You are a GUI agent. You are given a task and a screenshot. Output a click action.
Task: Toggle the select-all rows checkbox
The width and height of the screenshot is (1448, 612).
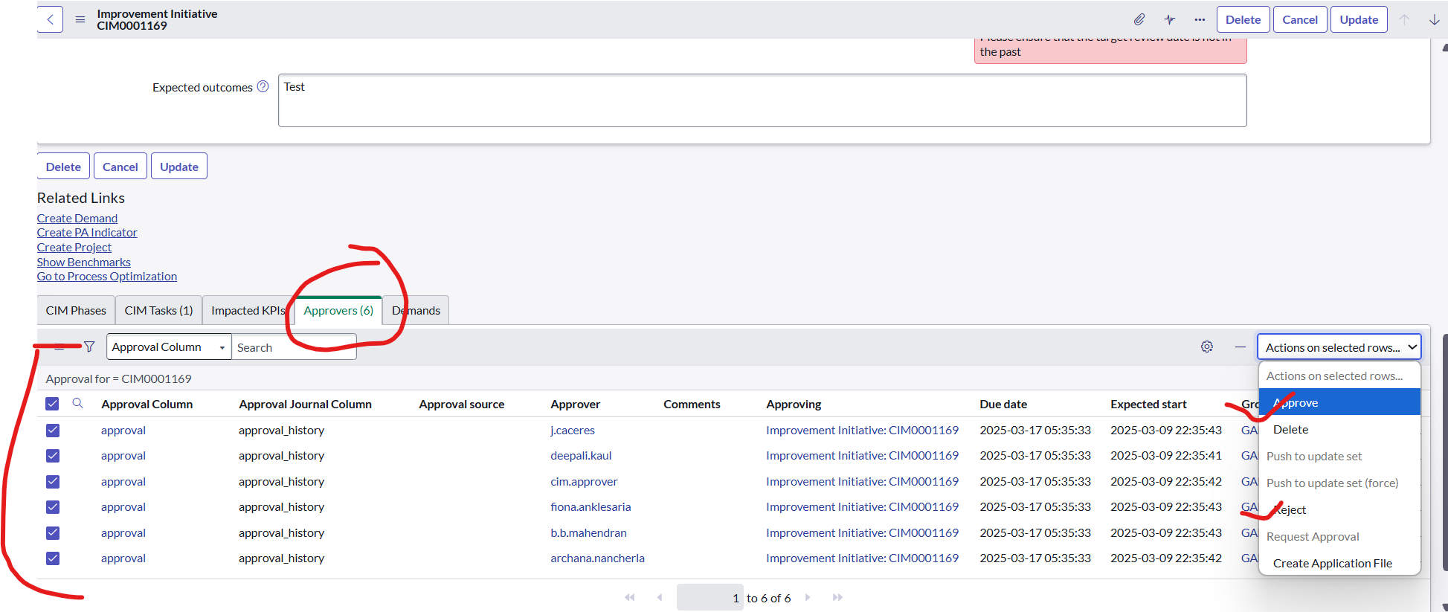click(x=52, y=404)
